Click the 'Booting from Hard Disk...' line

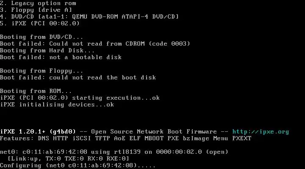pos(47,50)
